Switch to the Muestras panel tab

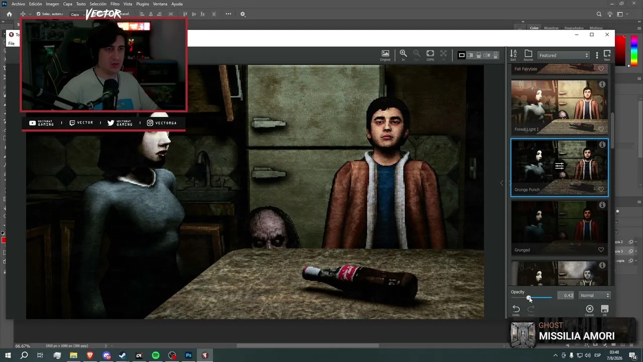click(551, 28)
